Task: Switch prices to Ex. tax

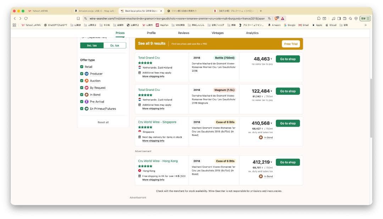Action: point(115,45)
